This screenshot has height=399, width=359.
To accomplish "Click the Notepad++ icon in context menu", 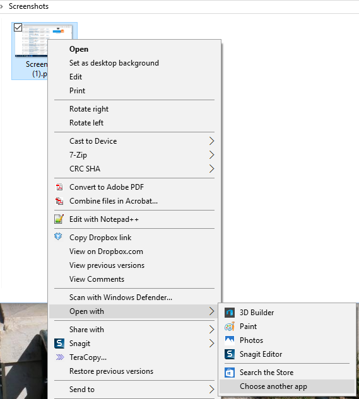I will tap(59, 219).
